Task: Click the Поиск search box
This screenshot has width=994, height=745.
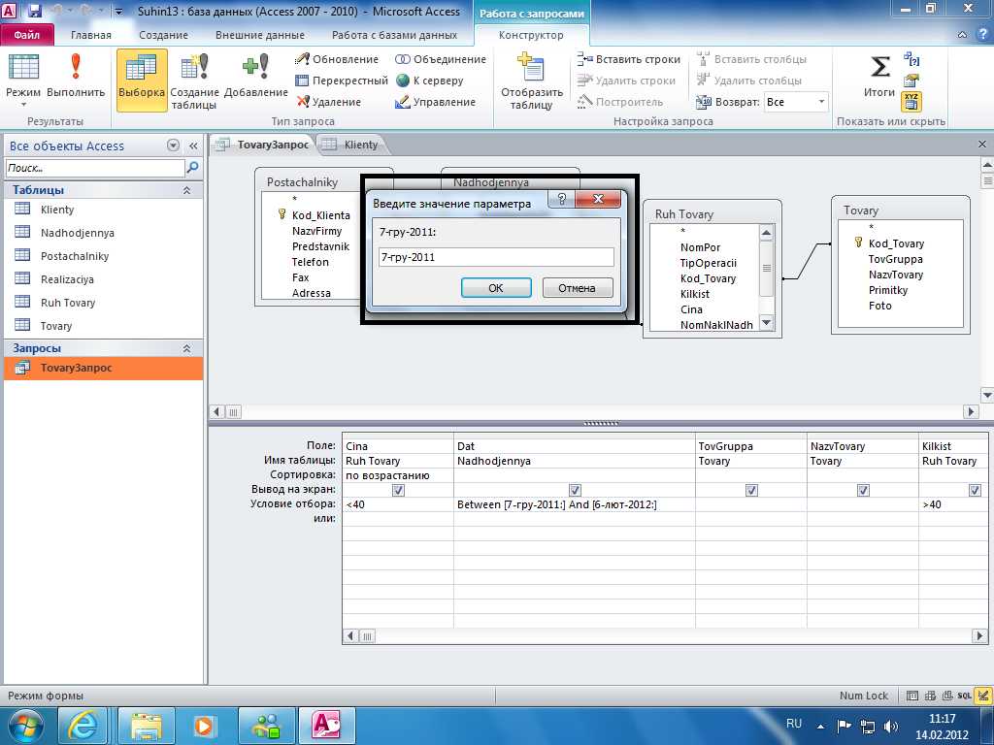Action: click(95, 168)
